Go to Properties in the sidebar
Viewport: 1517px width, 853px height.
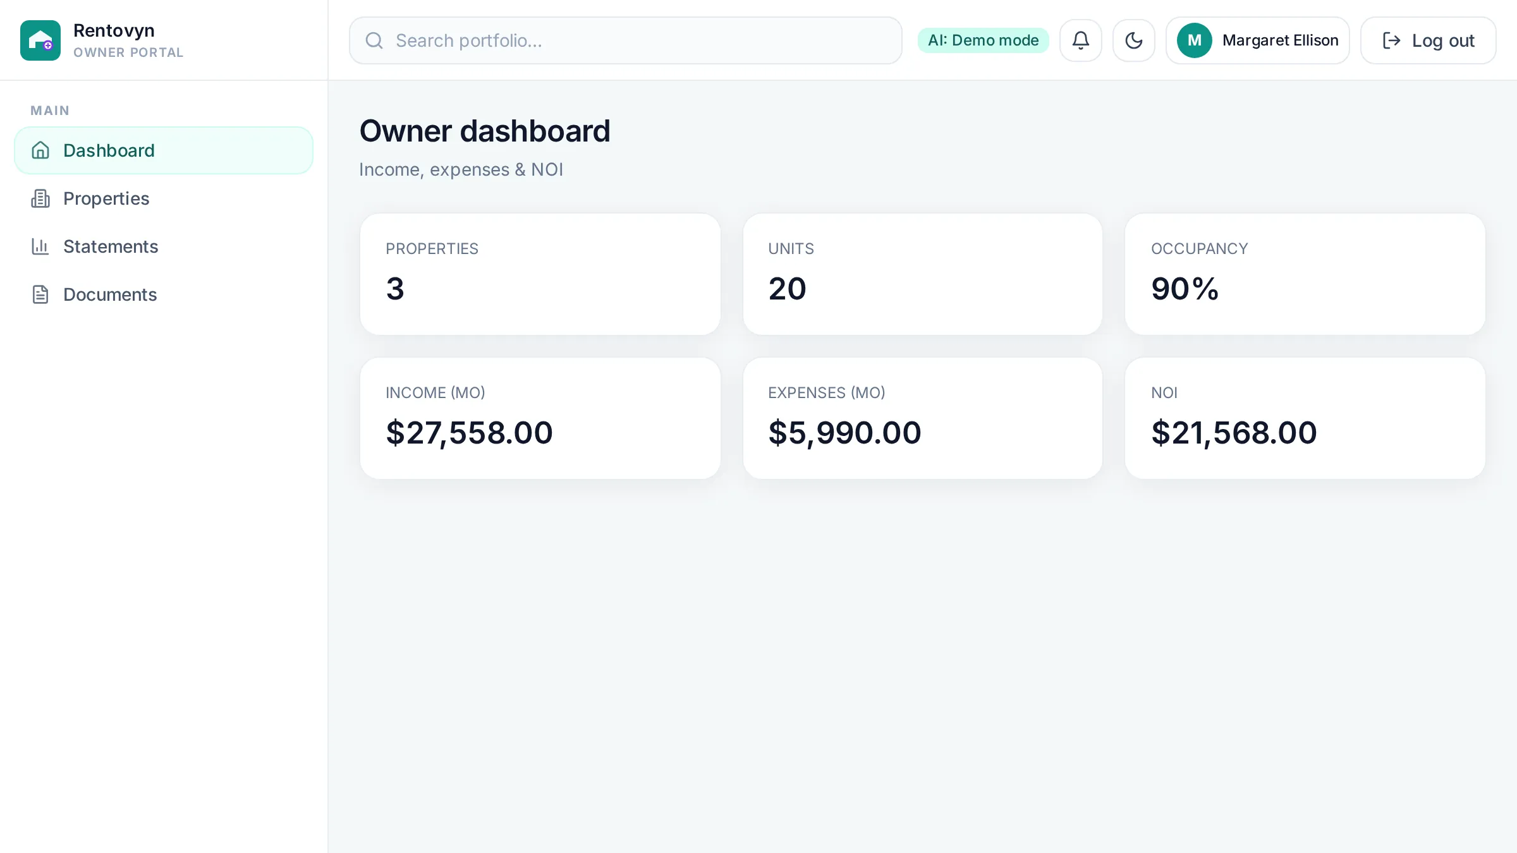coord(164,198)
